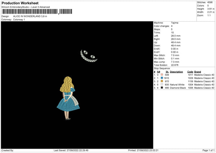This screenshot has width=216, height=153.
Task: Click the Color changes label
Action: 162,26
